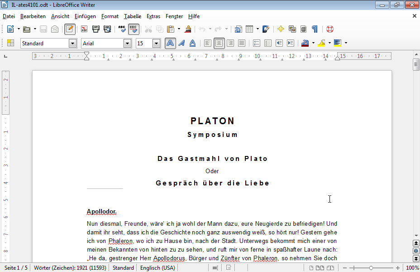The width and height of the screenshot is (420, 272).
Task: Open the scrollbar Navigation circle button
Action: tap(416, 251)
